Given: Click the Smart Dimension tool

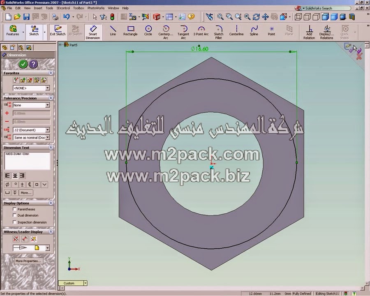Looking at the screenshot, I should 93,32.
